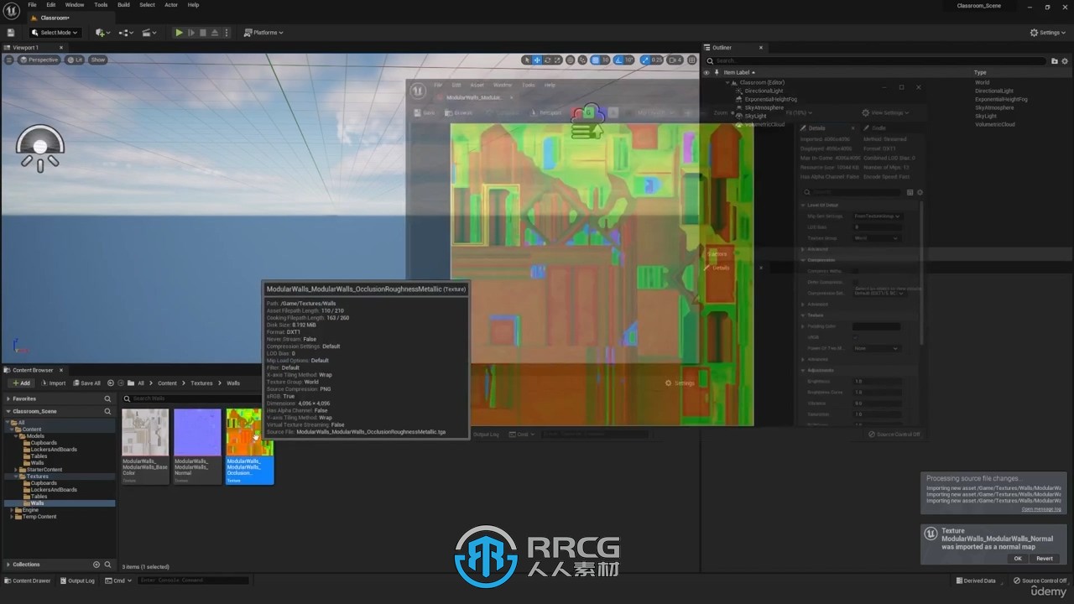Screen dimensions: 1074x604
Task: Open the Content Drawer
Action: (28, 581)
